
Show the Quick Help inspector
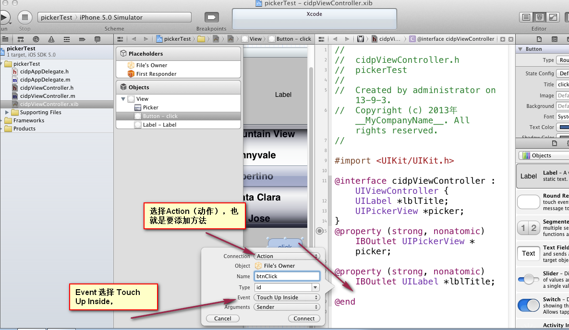(x=555, y=39)
